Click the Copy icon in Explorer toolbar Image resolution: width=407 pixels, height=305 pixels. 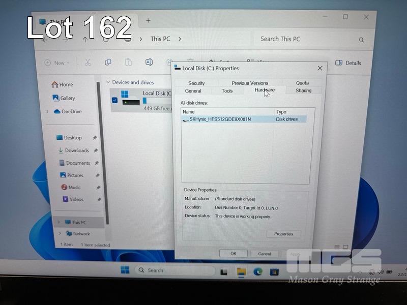pos(108,63)
